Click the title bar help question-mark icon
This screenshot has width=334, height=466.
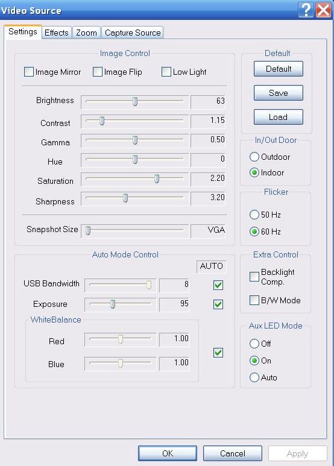(x=306, y=10)
